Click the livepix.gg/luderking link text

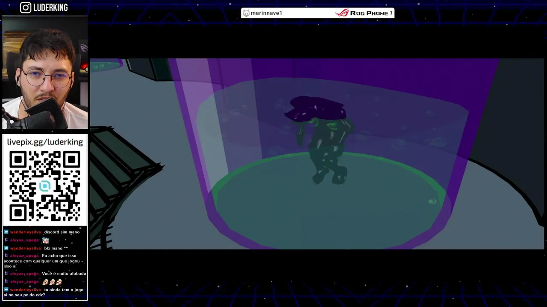coord(45,142)
